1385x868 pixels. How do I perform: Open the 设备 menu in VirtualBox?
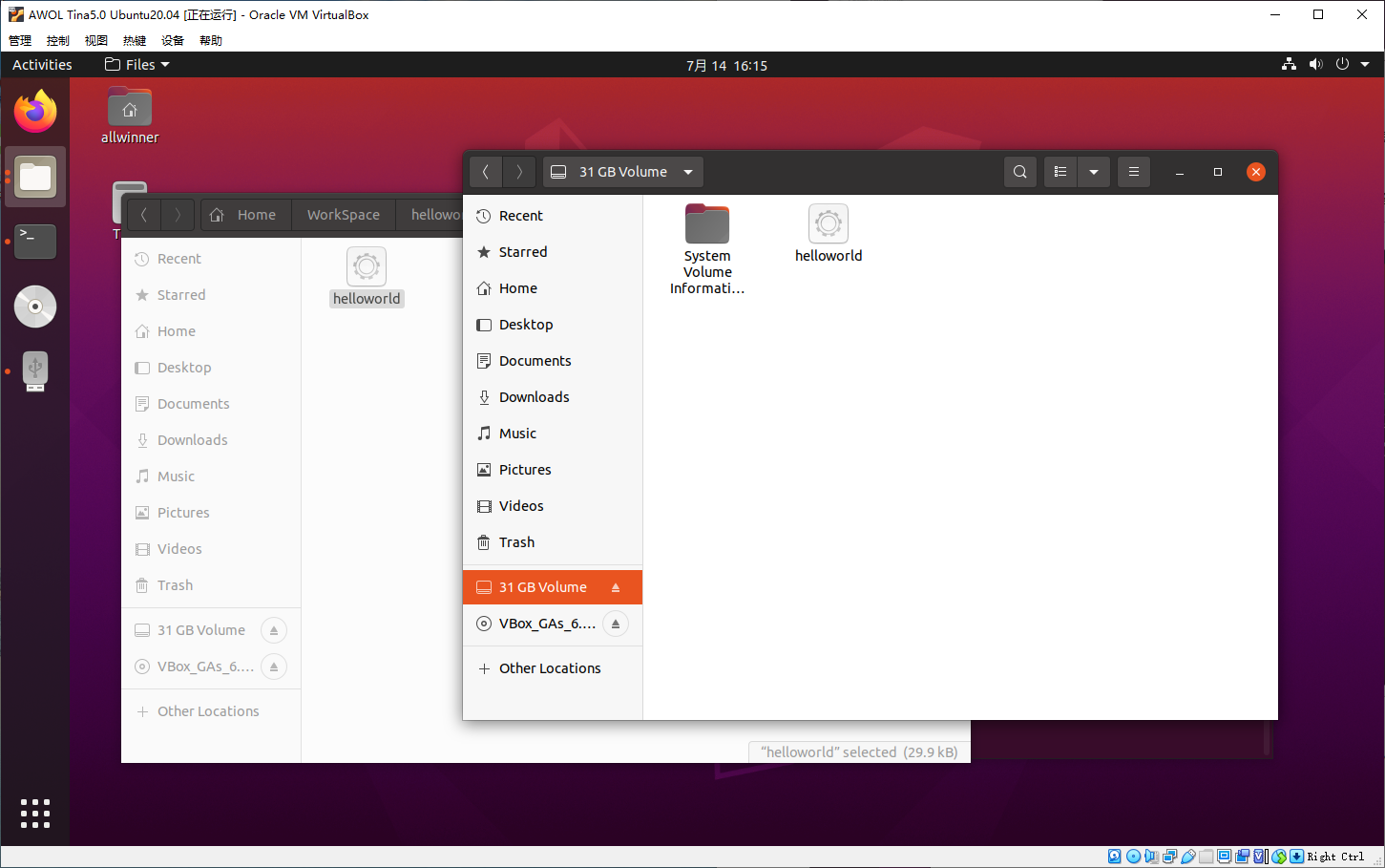tap(172, 39)
